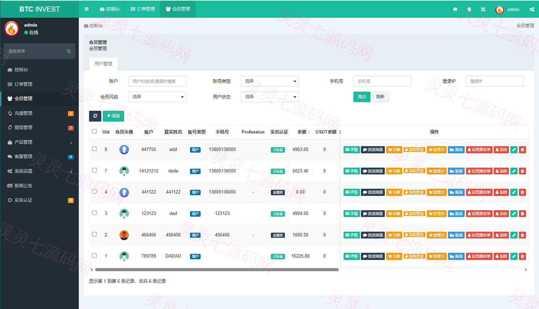This screenshot has height=309, width=539.
Task: Click the red delete icon for Uid 8
Action: pyautogui.click(x=522, y=150)
